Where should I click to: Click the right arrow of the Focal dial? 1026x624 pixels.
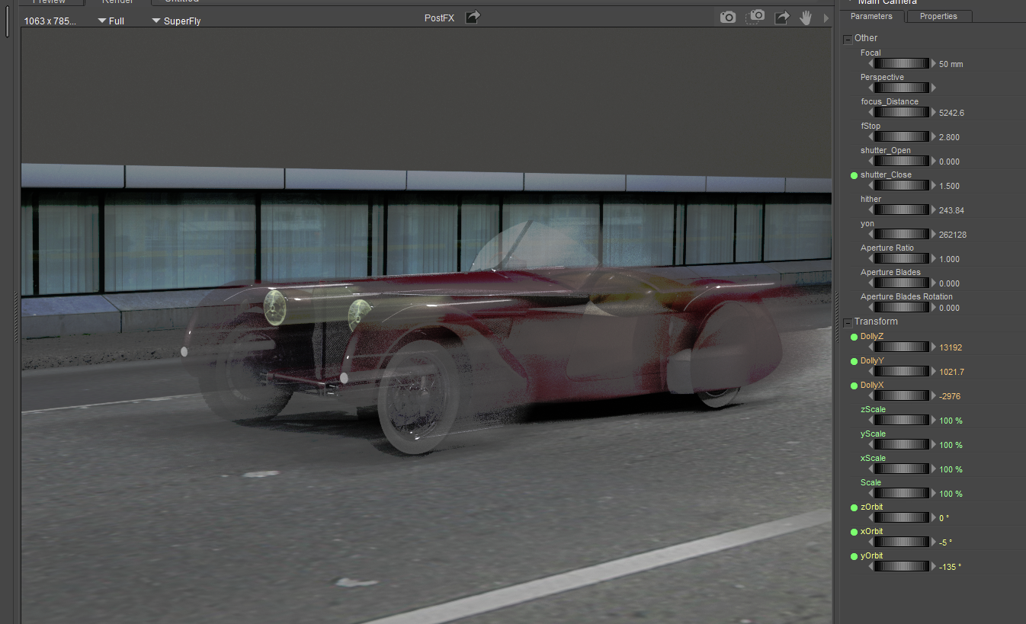click(935, 64)
